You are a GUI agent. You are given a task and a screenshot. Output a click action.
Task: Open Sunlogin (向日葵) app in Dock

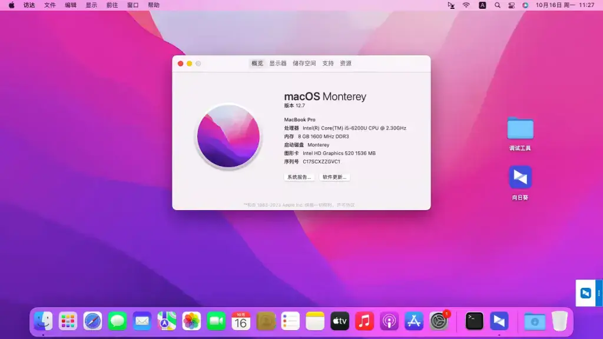(x=499, y=321)
